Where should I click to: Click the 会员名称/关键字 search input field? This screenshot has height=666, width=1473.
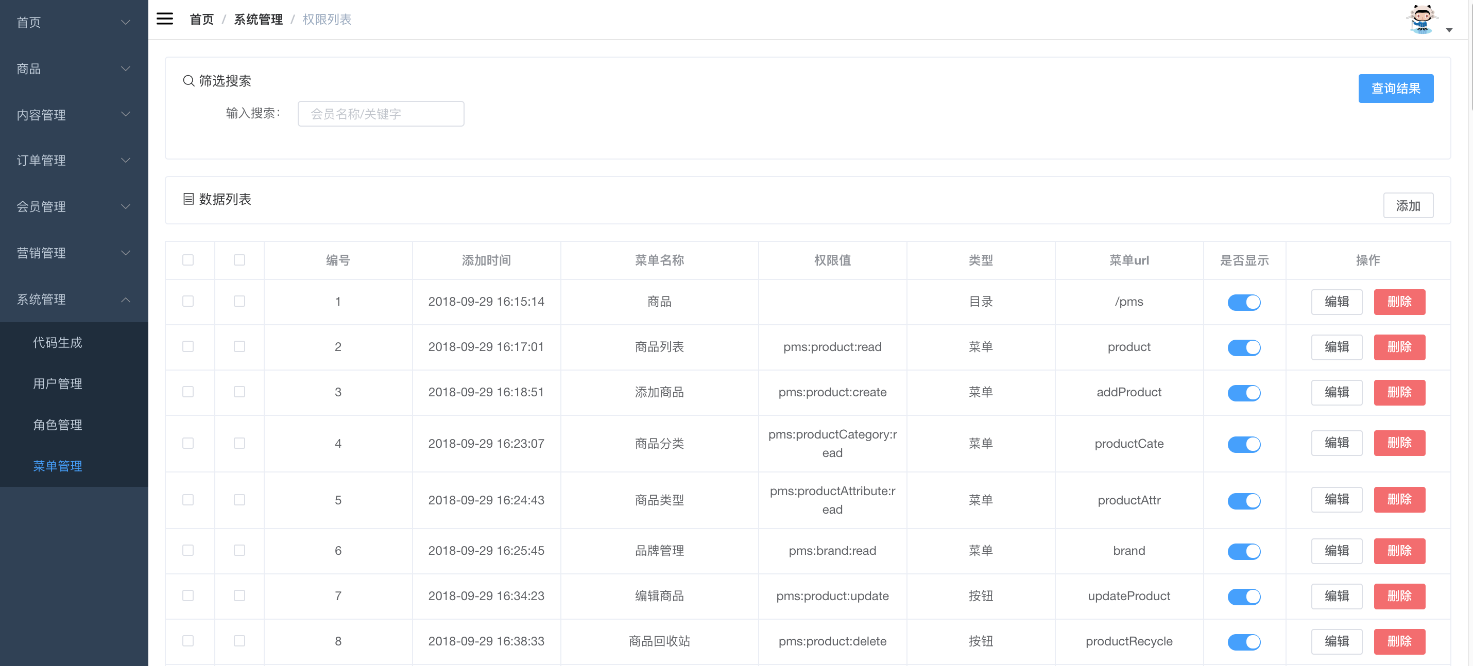click(380, 113)
